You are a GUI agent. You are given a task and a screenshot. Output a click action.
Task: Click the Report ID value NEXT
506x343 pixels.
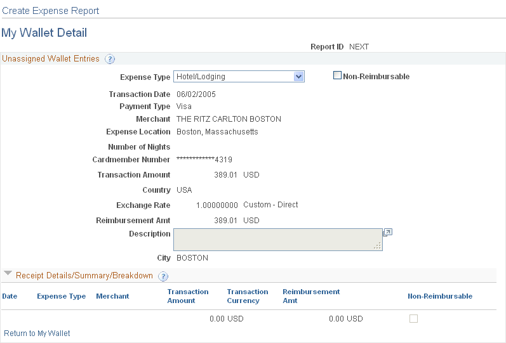pyautogui.click(x=359, y=47)
